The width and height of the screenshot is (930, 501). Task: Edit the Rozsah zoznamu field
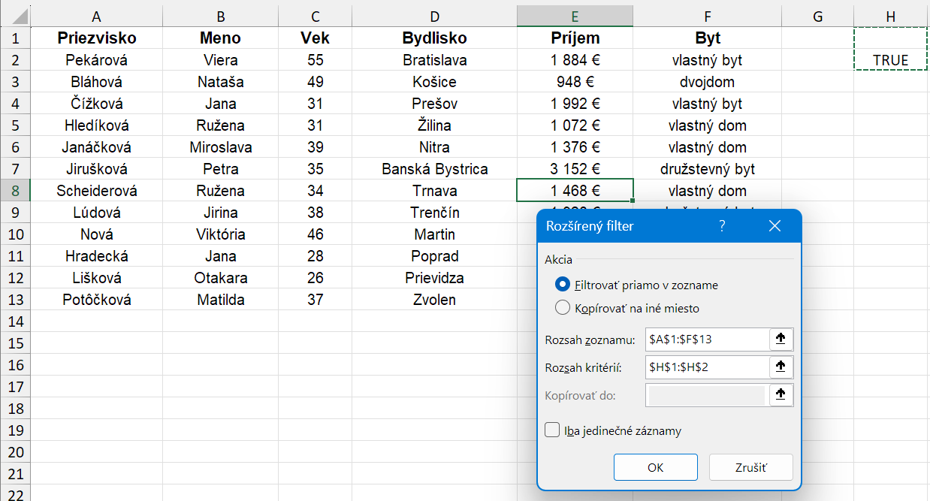point(707,340)
